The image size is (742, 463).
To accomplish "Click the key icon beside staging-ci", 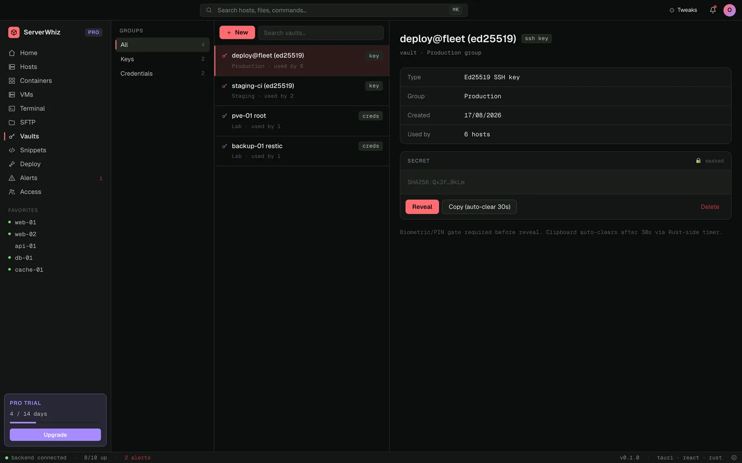I will 224,86.
